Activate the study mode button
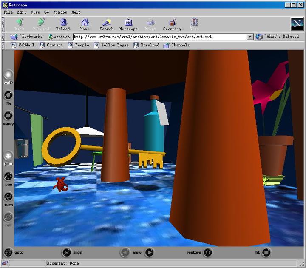The image size is (306, 268). 8,116
